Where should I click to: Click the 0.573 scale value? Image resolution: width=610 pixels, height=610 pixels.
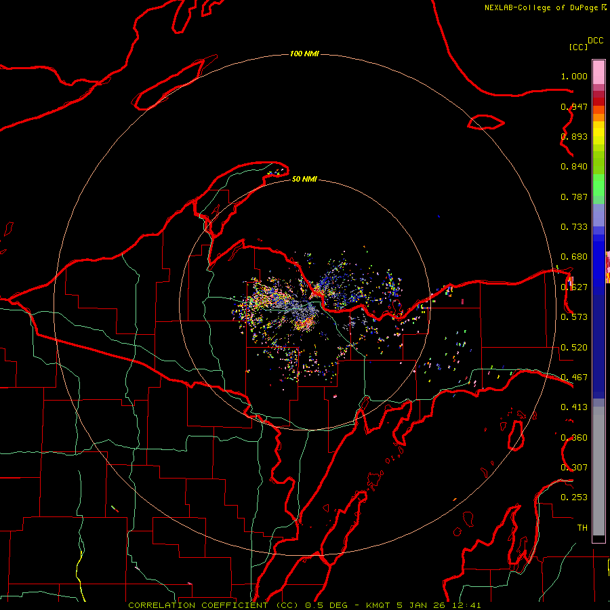click(x=574, y=317)
